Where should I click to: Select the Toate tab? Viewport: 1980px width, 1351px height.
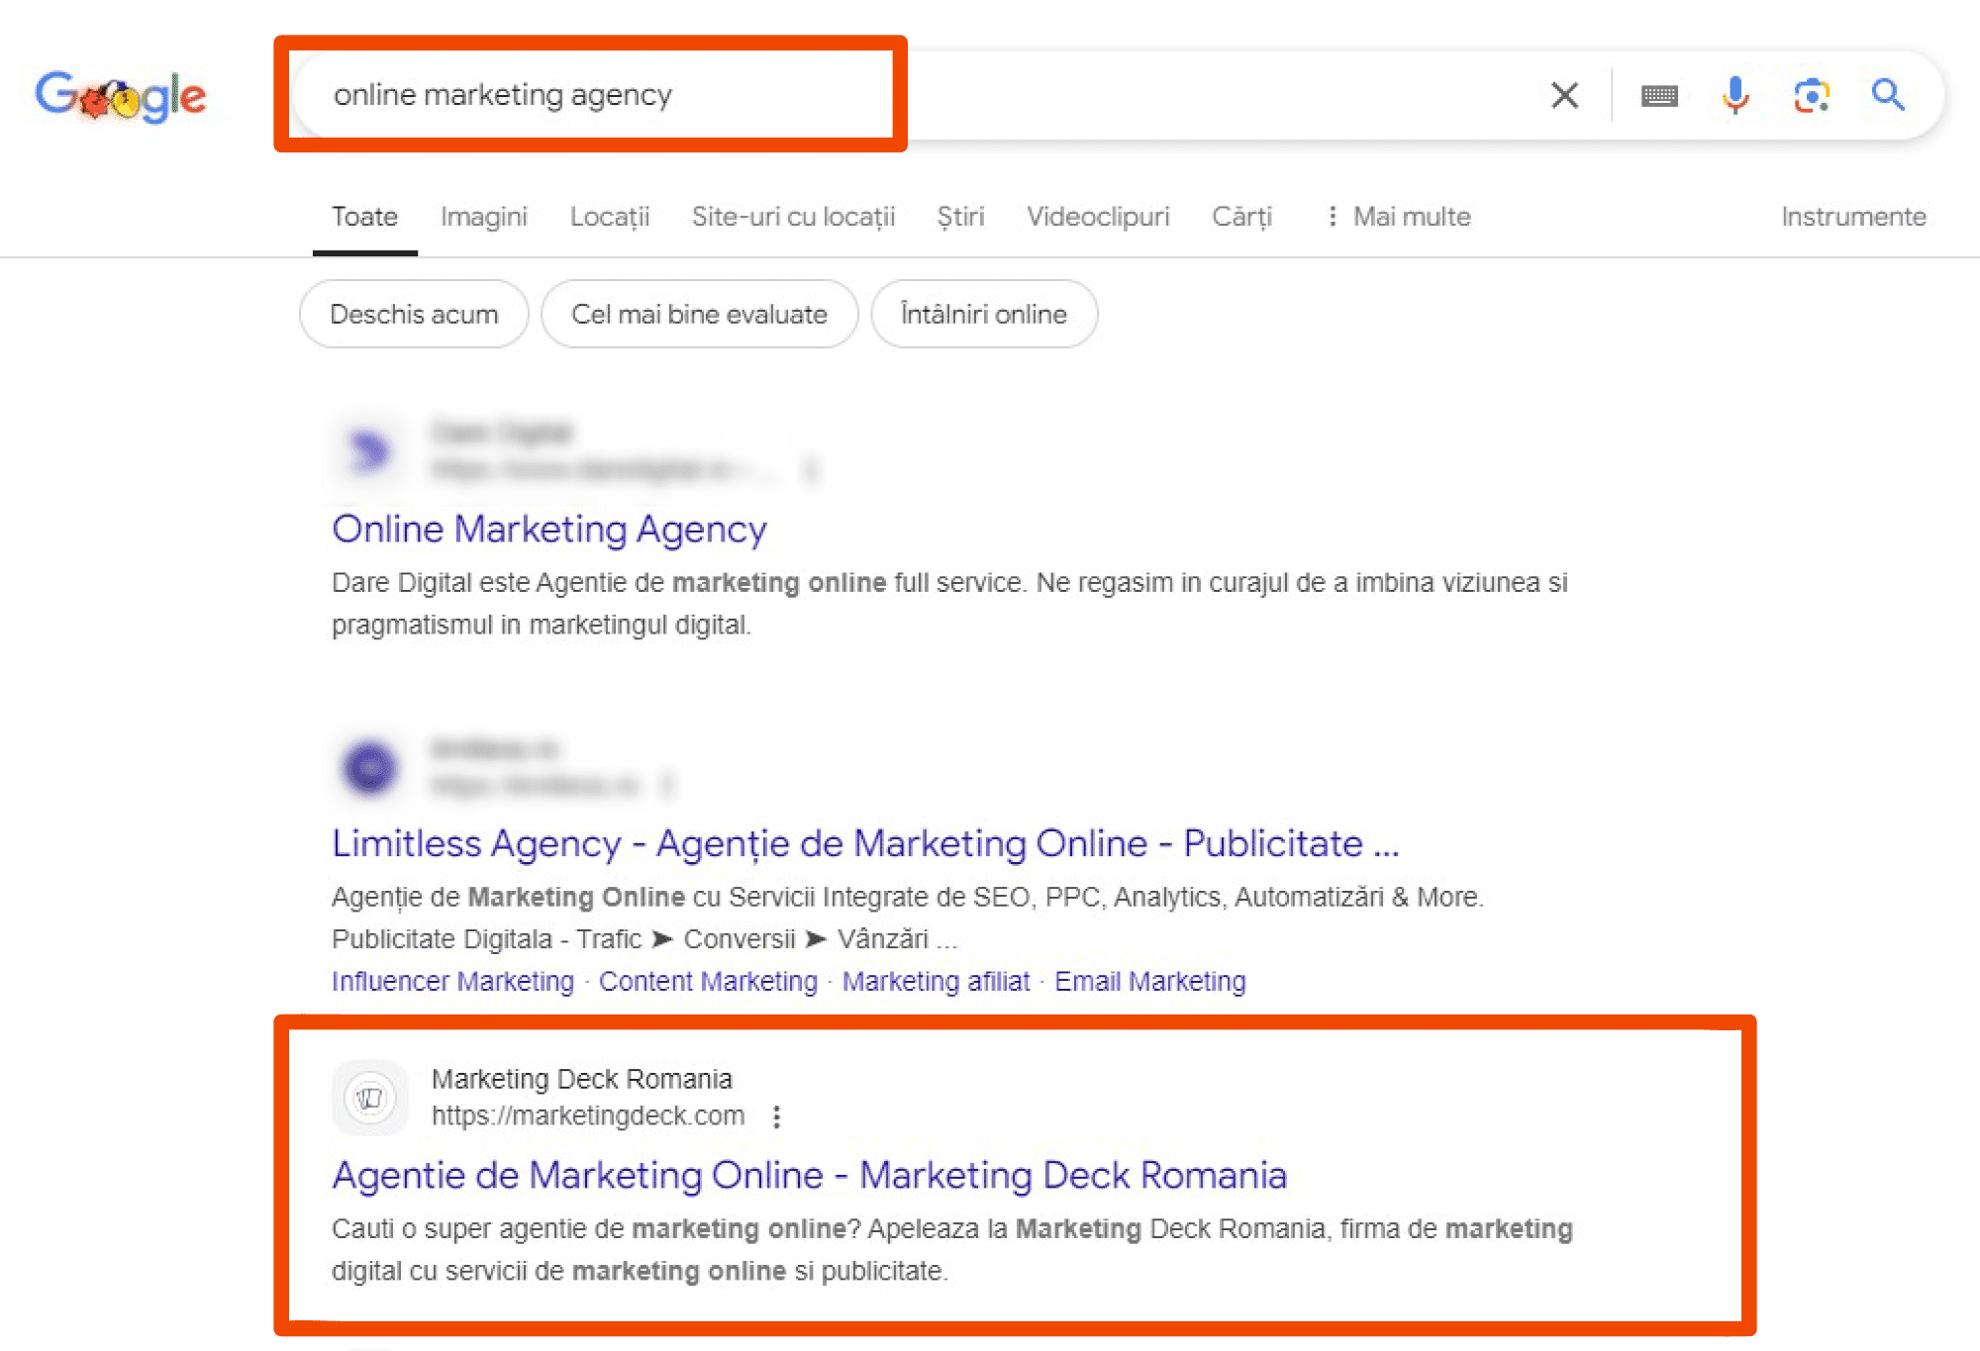click(x=364, y=217)
